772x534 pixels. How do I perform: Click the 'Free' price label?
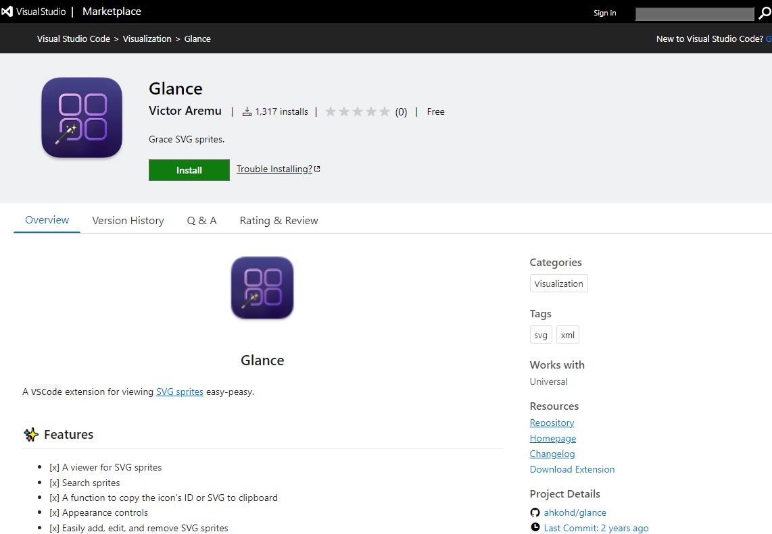[436, 111]
